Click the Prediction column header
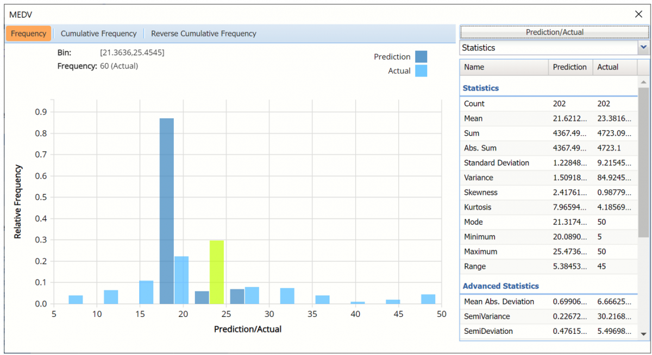Viewport: 652px width, 355px height. pos(569,67)
